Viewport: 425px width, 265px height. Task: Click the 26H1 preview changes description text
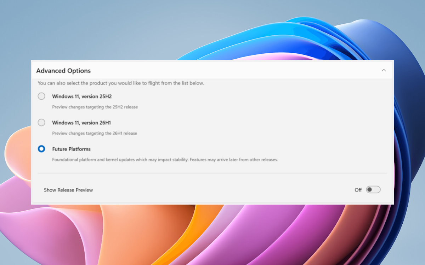coord(95,133)
